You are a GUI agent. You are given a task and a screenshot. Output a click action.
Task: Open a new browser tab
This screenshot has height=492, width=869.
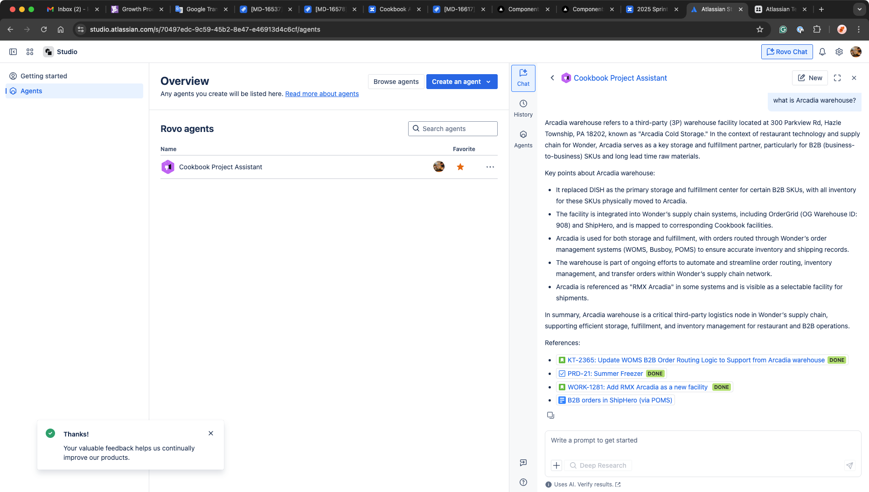(821, 9)
